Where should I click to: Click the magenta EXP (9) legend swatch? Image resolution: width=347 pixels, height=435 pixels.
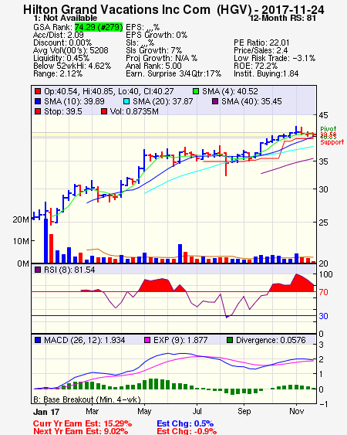[147, 340]
